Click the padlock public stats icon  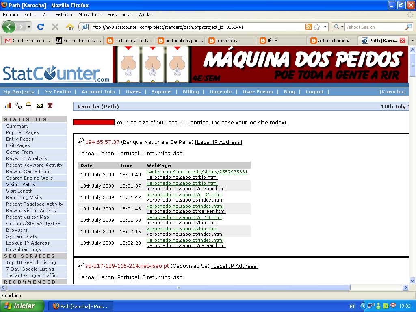pyautogui.click(x=28, y=106)
